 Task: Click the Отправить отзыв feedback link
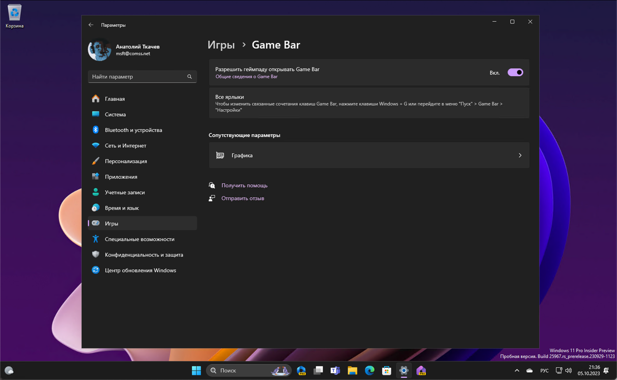(243, 198)
